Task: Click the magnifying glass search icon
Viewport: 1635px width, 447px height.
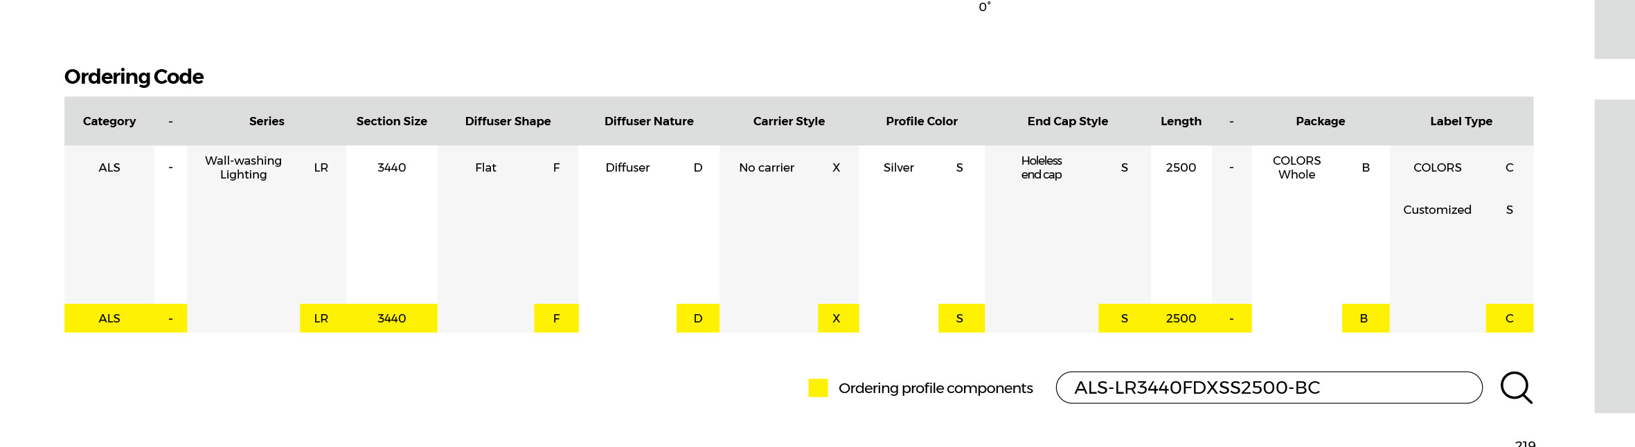Action: click(x=1515, y=387)
